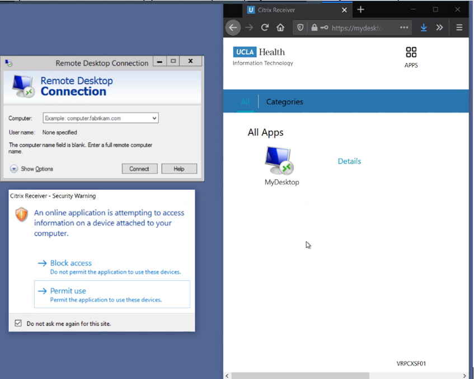This screenshot has height=379, width=474.
Task: Open the page actions three-dot menu
Action: tap(404, 28)
